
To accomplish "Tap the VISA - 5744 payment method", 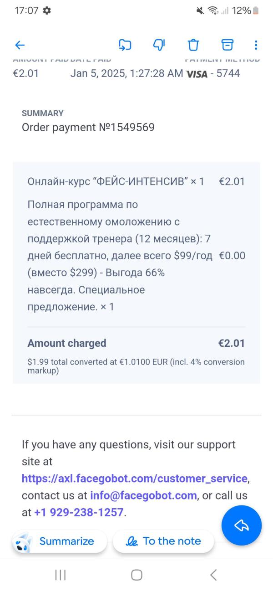I will [x=213, y=73].
